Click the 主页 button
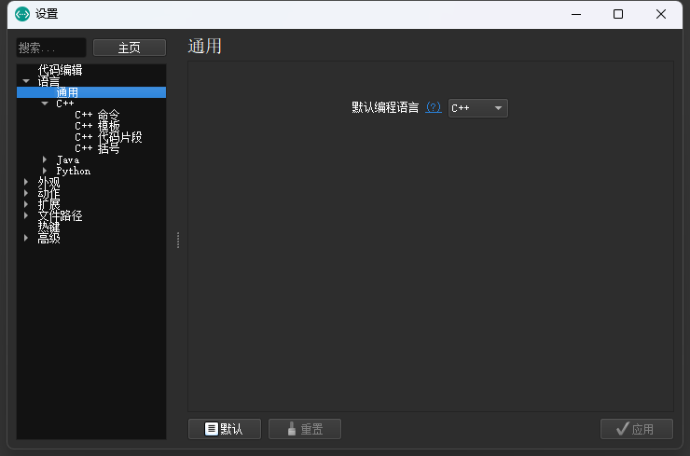Image resolution: width=690 pixels, height=456 pixels. point(130,48)
